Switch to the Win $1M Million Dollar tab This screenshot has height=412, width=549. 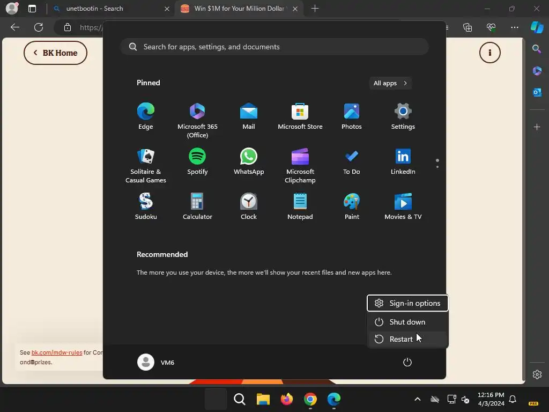pos(239,9)
